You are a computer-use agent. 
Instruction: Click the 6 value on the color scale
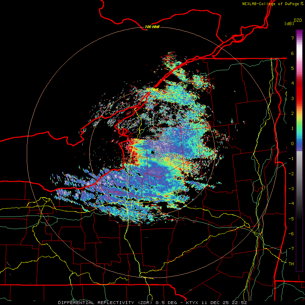click(x=292, y=53)
